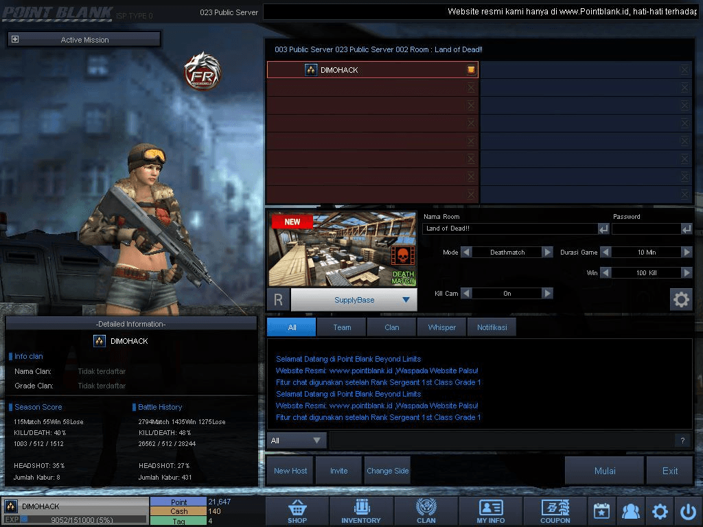Screen dimensions: 703x527
Task: Close the last red team slot
Action: click(x=471, y=194)
